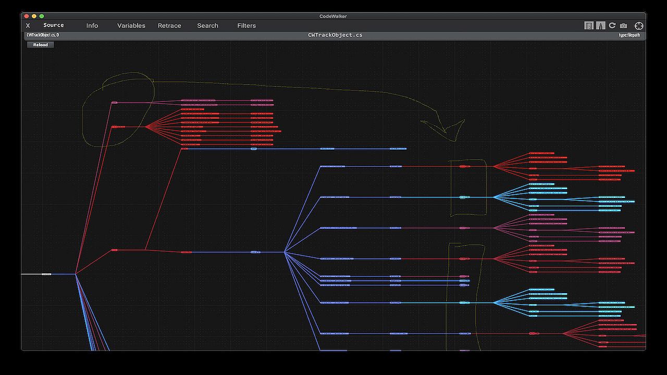Click the type:filepath label
This screenshot has width=667, height=375.
(629, 35)
